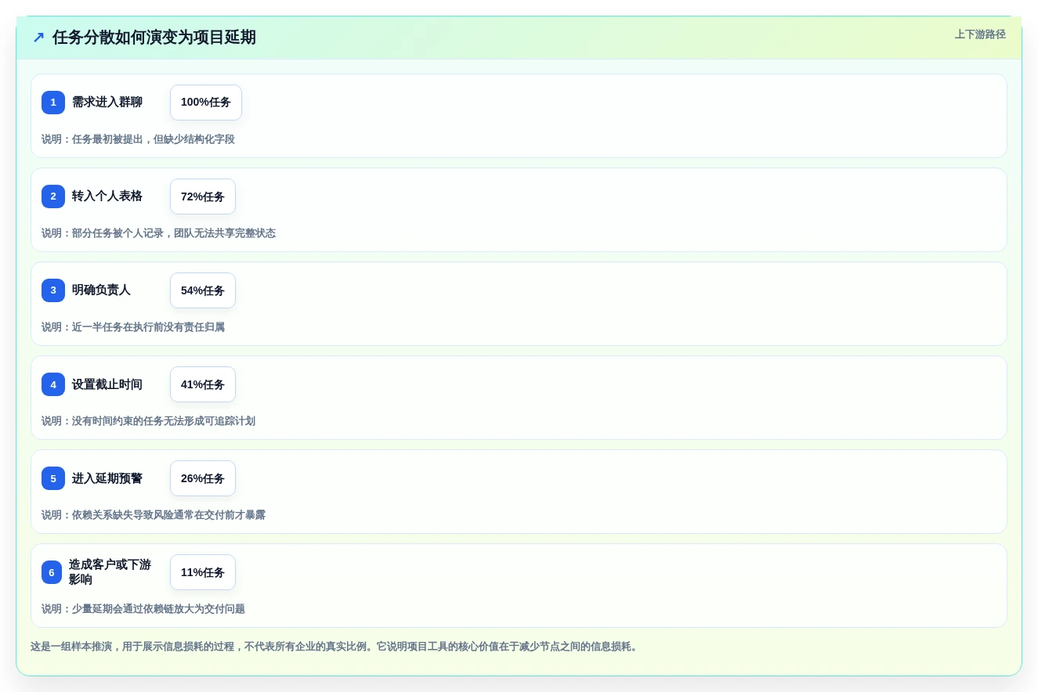Click the note 近一半任务在执行前没有责任归属
The image size is (1038, 692).
(x=133, y=327)
